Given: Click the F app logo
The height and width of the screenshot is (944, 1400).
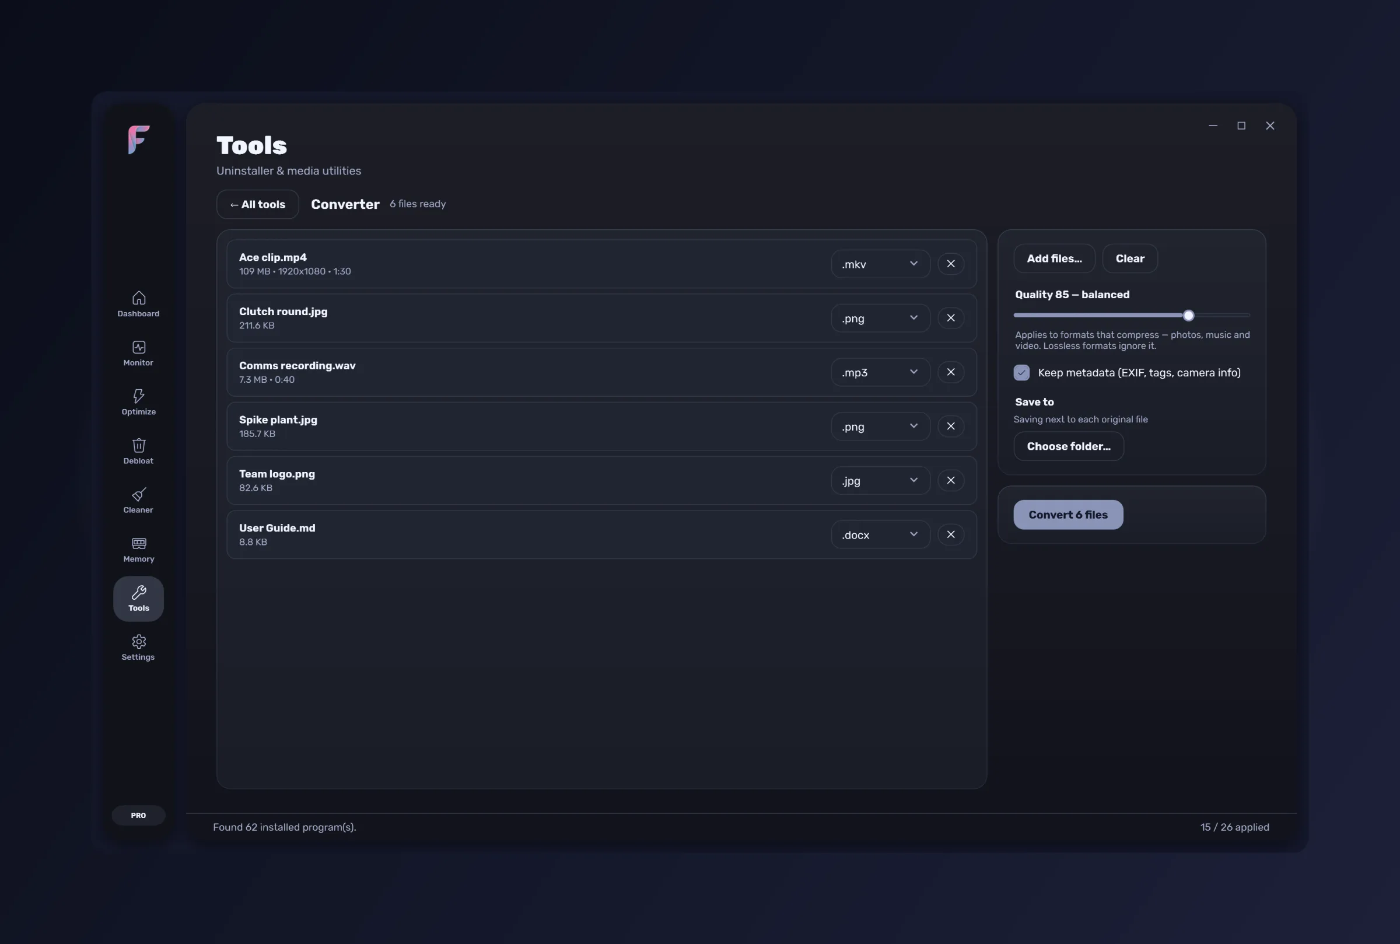Looking at the screenshot, I should click(138, 139).
